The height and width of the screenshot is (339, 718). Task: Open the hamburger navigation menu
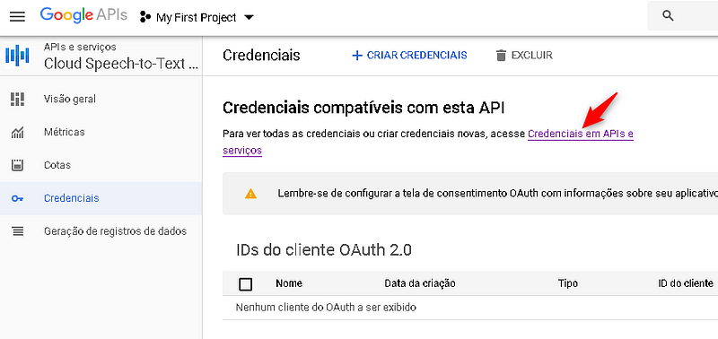[17, 17]
